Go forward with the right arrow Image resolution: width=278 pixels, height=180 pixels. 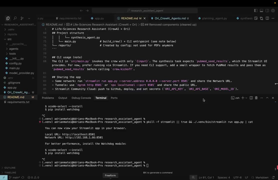pos(87,10)
